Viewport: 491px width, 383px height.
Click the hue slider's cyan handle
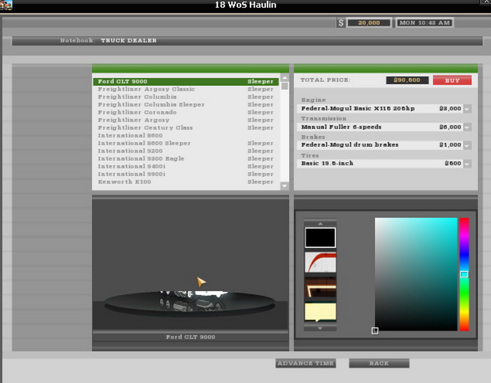coord(464,274)
